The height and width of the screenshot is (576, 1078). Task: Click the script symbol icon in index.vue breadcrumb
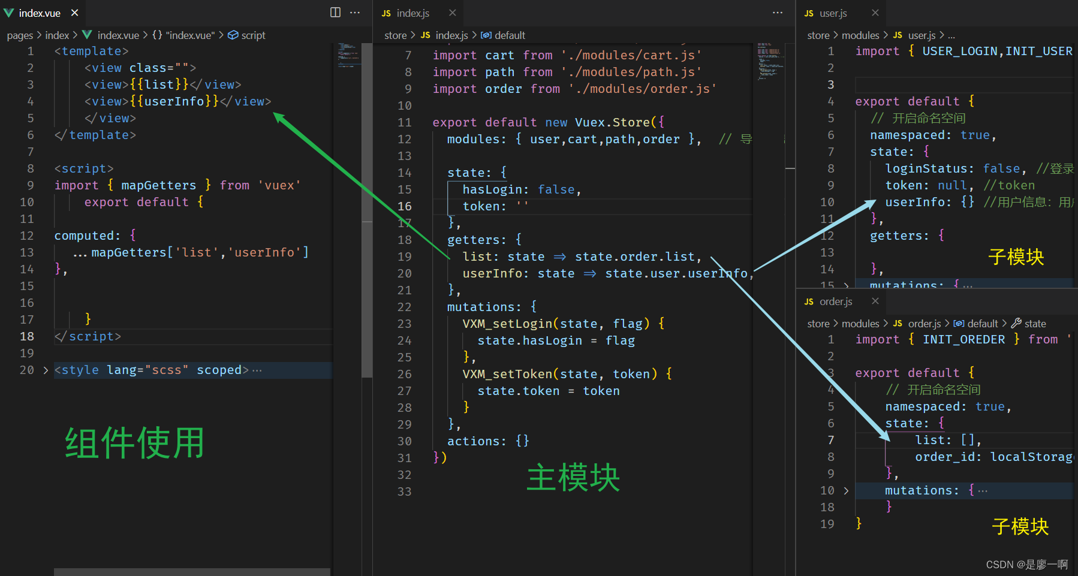233,35
